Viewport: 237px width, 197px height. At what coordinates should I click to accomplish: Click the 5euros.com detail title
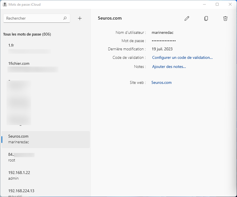click(110, 18)
